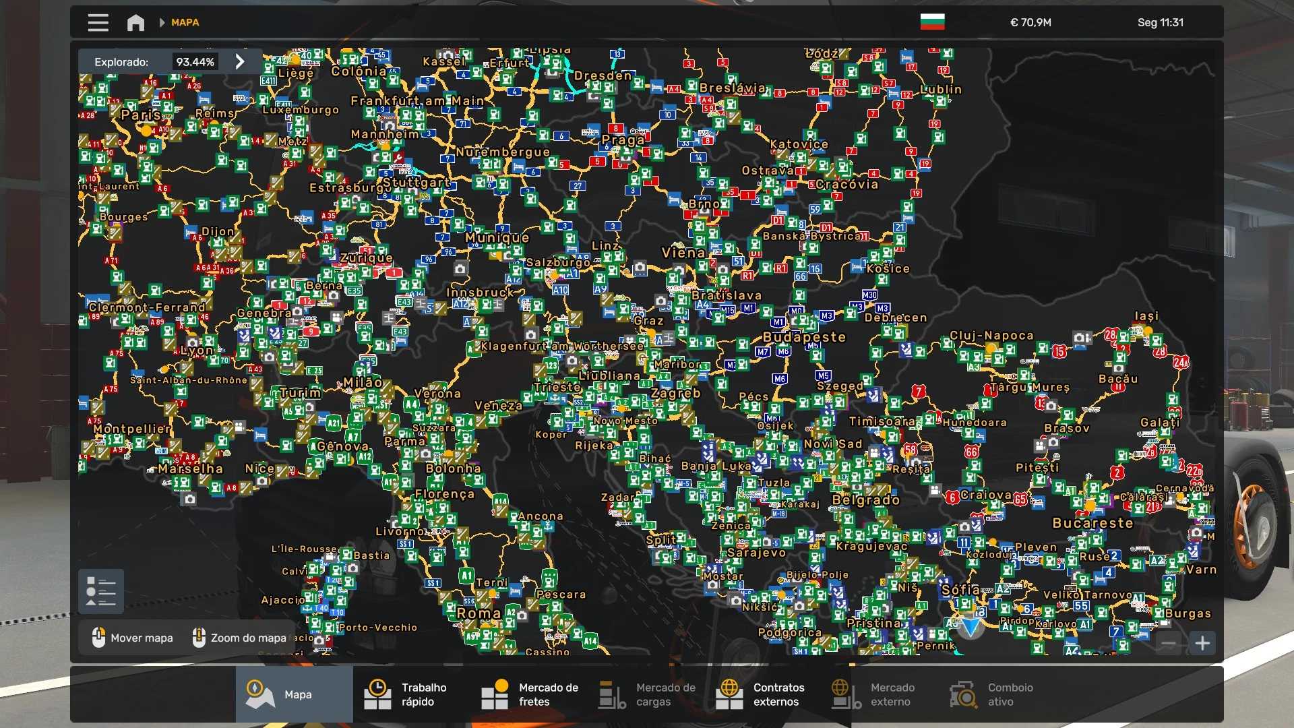The height and width of the screenshot is (728, 1294).
Task: Open Contratos externos tab
Action: pyautogui.click(x=762, y=694)
